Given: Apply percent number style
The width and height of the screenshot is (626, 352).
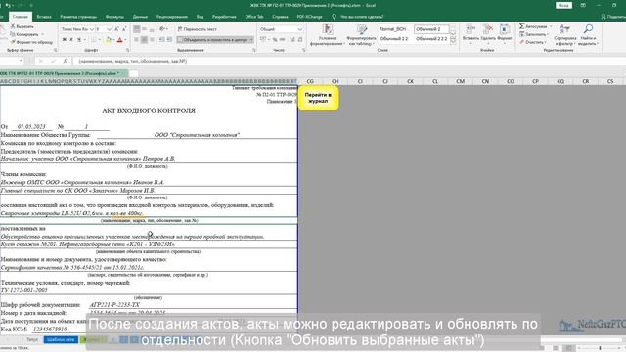Looking at the screenshot, I should (x=275, y=40).
